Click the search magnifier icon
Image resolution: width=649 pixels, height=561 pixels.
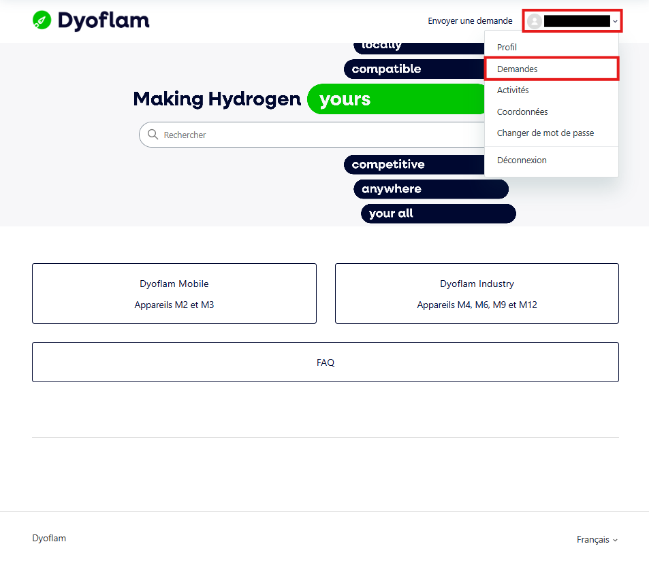[153, 135]
